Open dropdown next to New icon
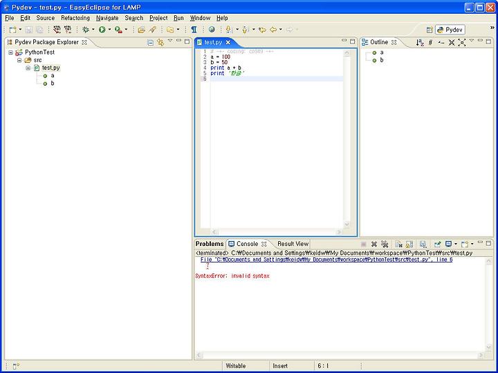498x373 pixels. [20, 30]
